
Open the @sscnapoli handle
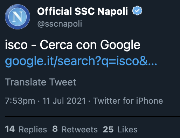pyautogui.click(x=60, y=24)
